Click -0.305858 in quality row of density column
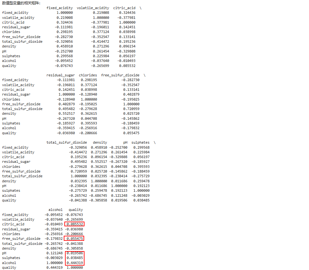The width and height of the screenshot is (309, 270). click(98, 200)
